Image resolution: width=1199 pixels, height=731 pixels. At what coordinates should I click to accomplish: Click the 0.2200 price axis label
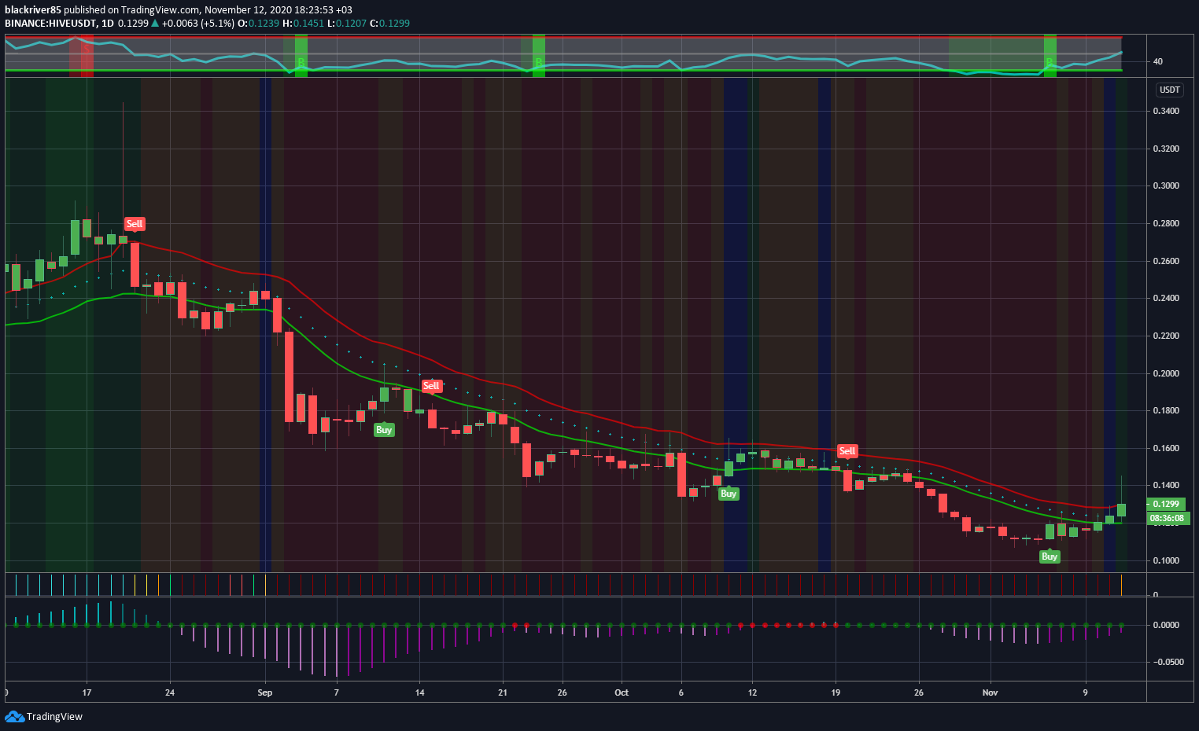point(1166,336)
